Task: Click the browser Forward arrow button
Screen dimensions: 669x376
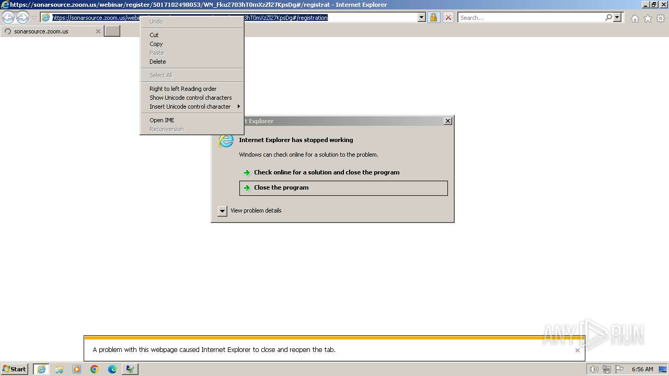Action: pos(22,17)
